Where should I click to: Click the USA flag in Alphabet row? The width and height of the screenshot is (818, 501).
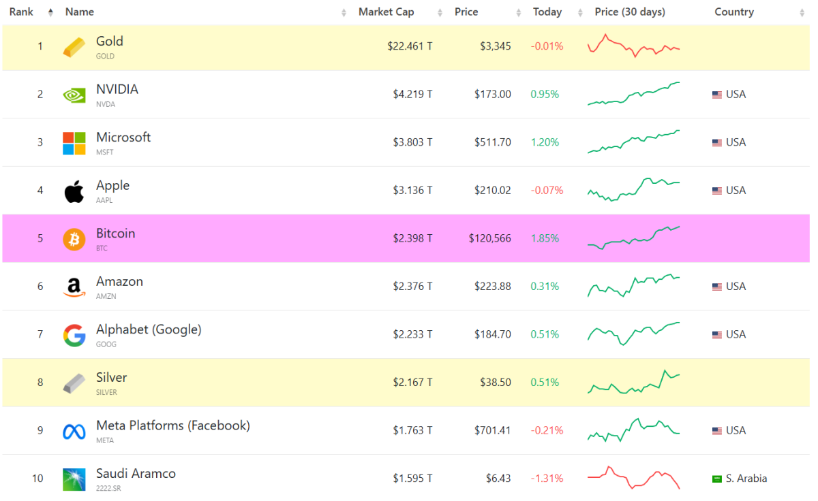click(717, 335)
